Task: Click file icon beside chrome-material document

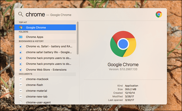Action: click(x=21, y=91)
